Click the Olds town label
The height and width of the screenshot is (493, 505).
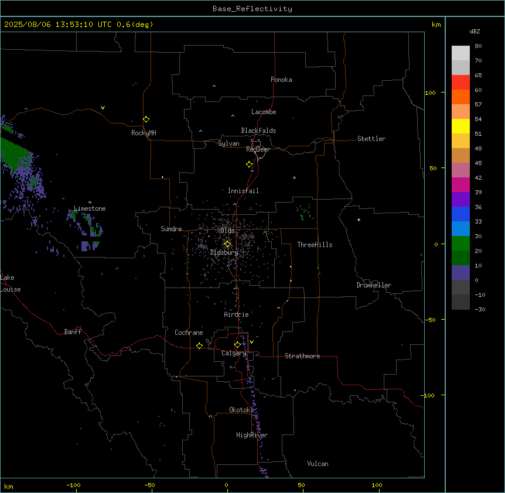[x=227, y=231]
